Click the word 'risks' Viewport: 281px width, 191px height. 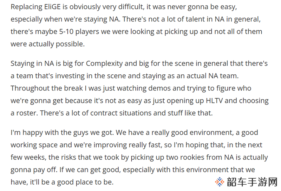[68, 158]
